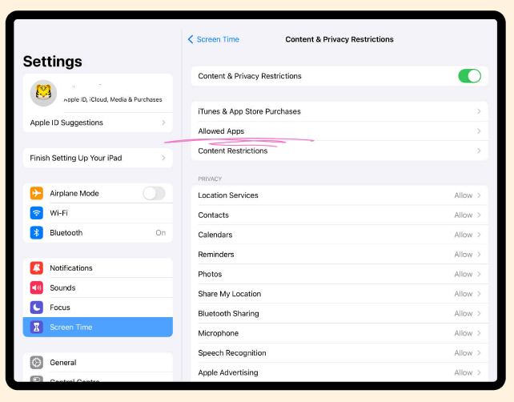Click the Sounds speaker icon

pyautogui.click(x=37, y=287)
